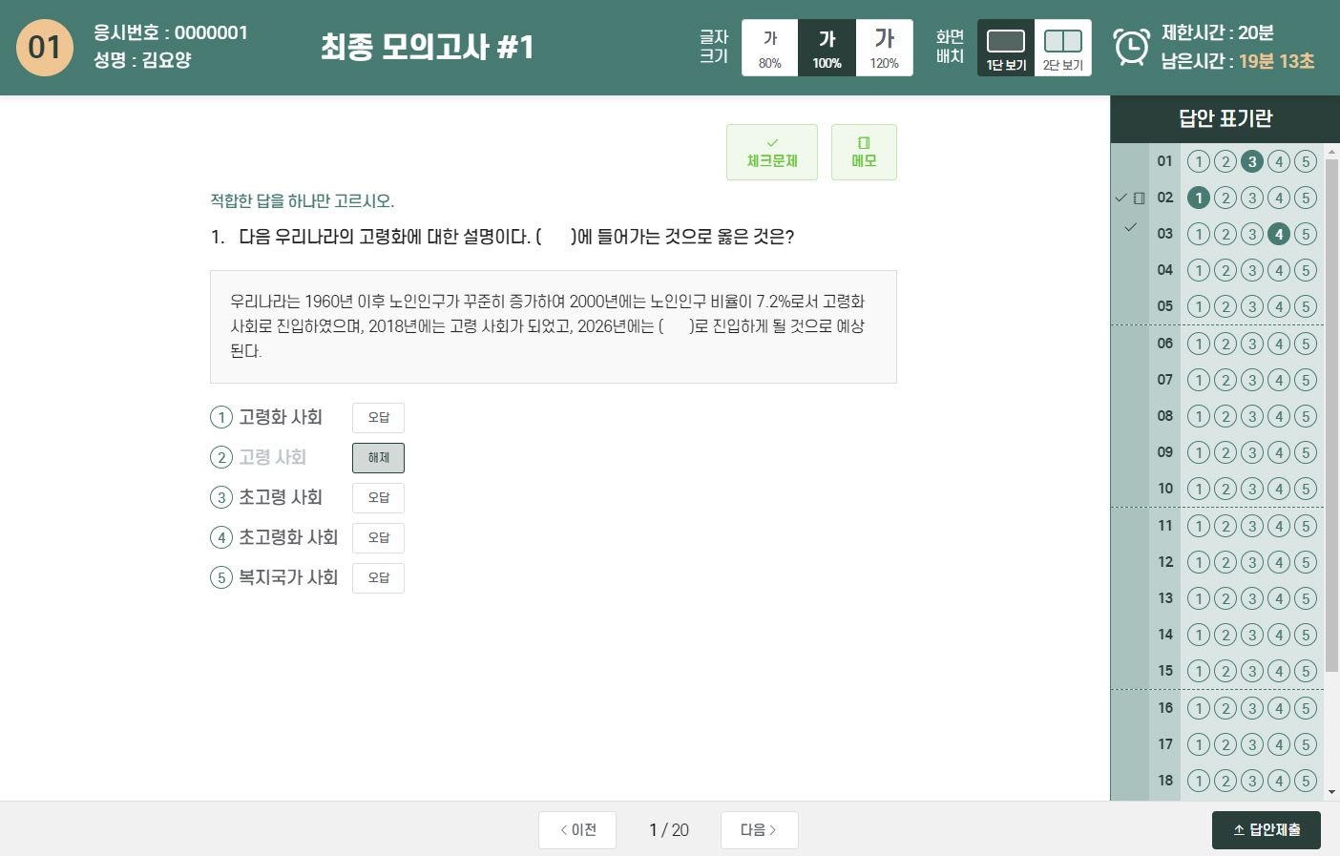
Task: Click the 이전 previous button
Action: pyautogui.click(x=576, y=829)
